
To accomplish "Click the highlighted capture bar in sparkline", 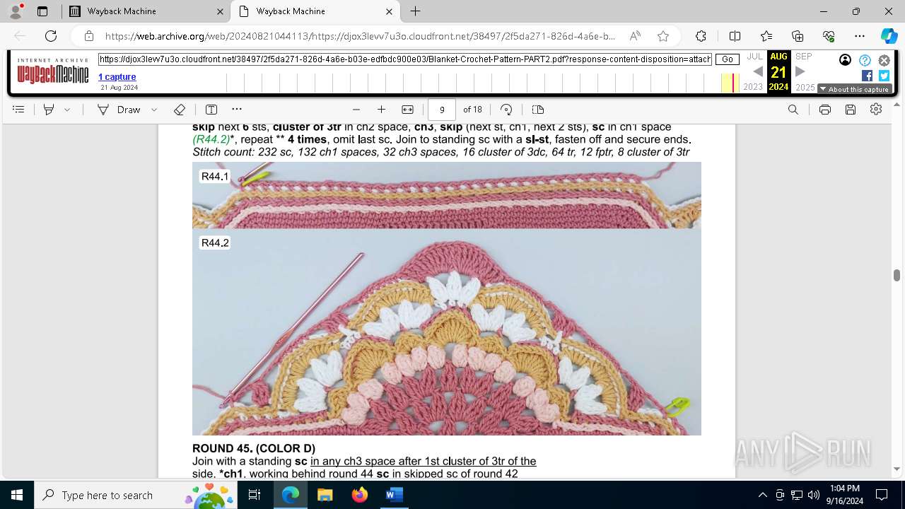I will click(x=732, y=83).
